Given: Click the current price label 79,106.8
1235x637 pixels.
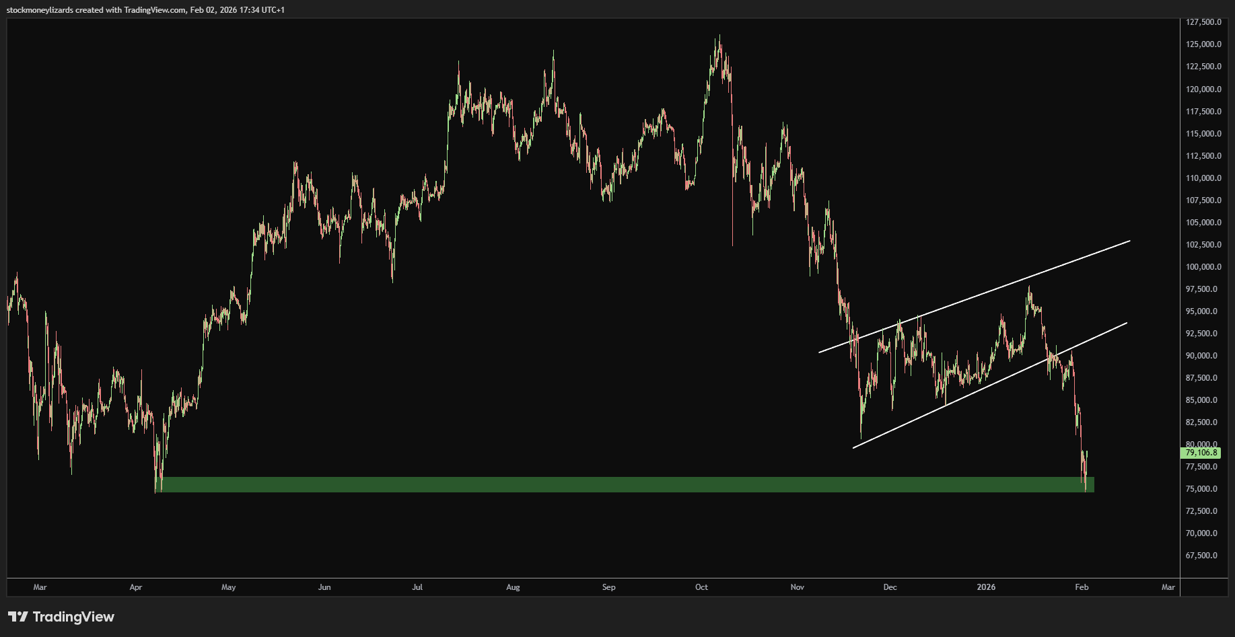Looking at the screenshot, I should click(1201, 453).
